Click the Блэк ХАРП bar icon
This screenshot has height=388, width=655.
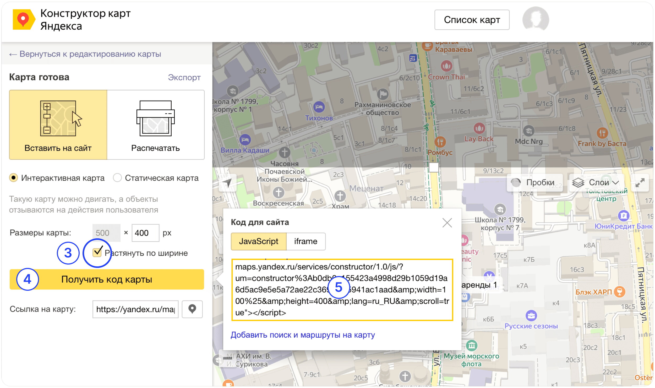[x=619, y=292]
